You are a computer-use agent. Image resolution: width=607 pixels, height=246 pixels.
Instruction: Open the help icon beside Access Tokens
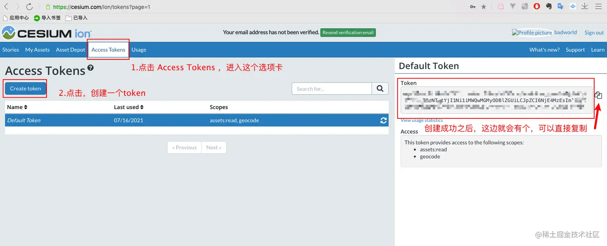point(91,68)
